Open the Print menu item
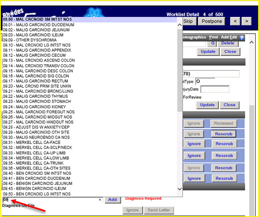Screen dimensions: 259x217 click(x=214, y=38)
